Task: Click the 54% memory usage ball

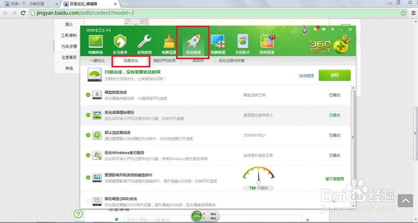Action: (197, 216)
